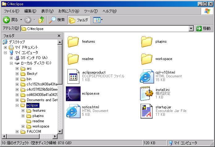
Task: Select c4cf37f529b5b93ee folder in tree
Action: (x=42, y=89)
